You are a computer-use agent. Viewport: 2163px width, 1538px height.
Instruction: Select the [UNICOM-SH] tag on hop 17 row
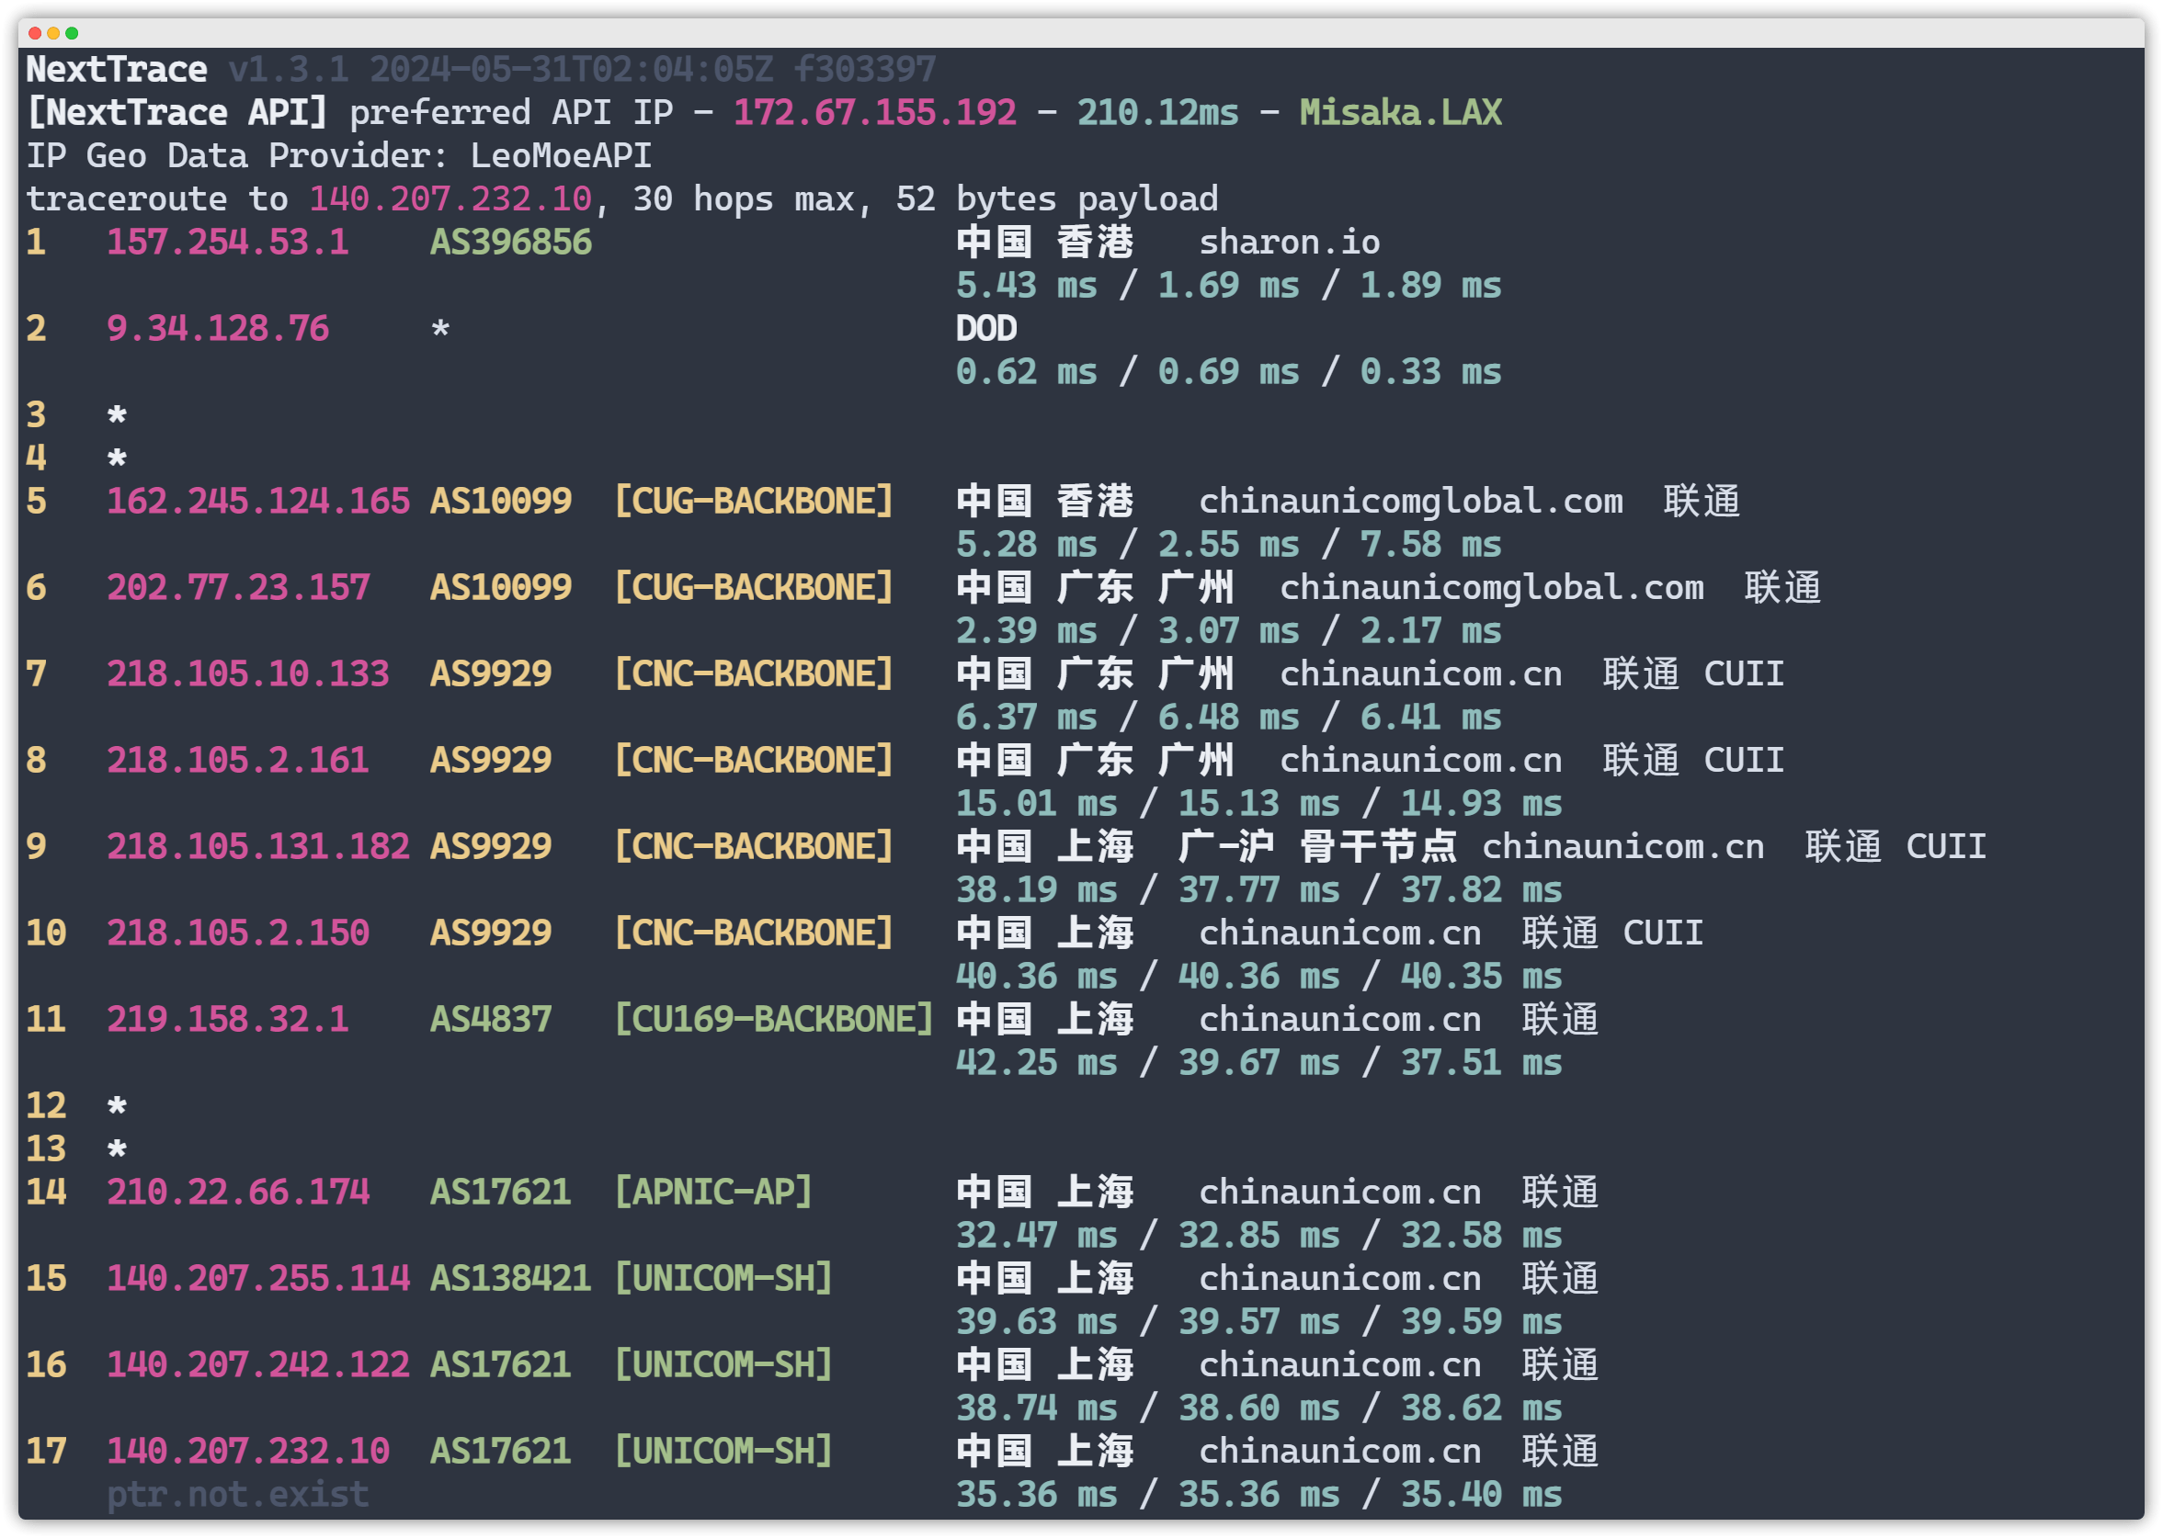point(723,1451)
